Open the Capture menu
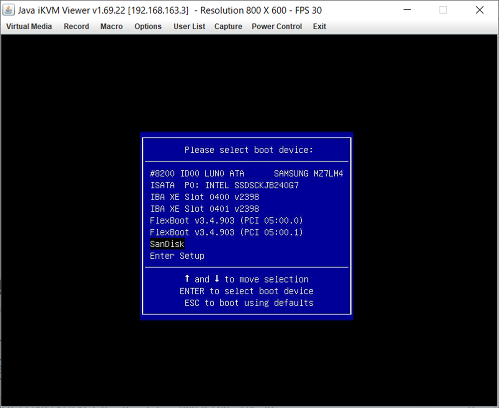 pos(228,26)
